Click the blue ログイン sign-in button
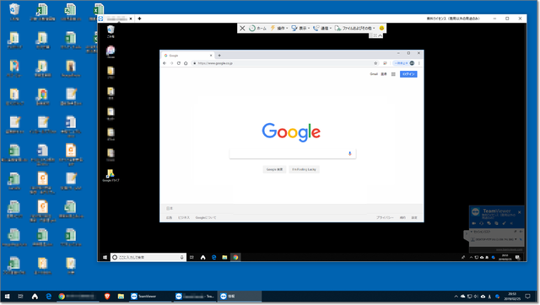This screenshot has height=305, width=540. 408,74
